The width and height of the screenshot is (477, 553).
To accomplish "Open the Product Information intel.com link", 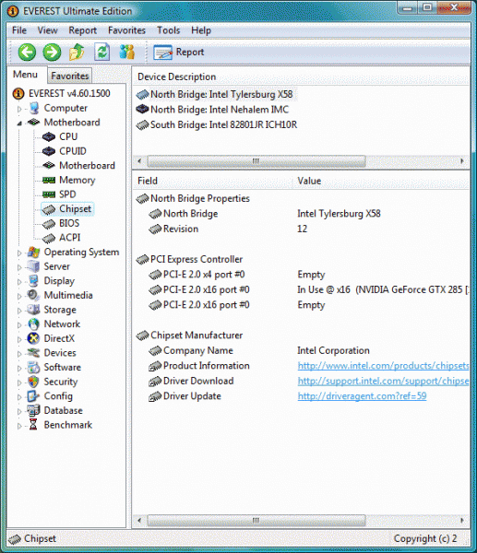I will [x=383, y=366].
